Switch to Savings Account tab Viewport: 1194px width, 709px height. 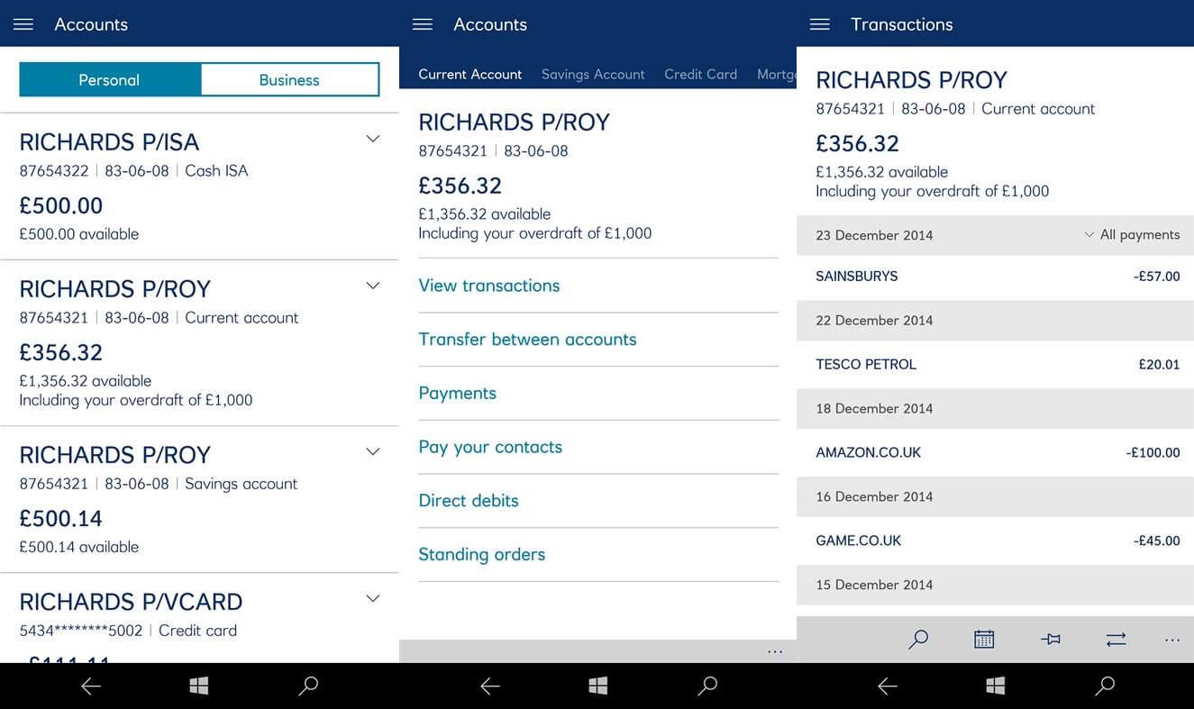pos(593,74)
